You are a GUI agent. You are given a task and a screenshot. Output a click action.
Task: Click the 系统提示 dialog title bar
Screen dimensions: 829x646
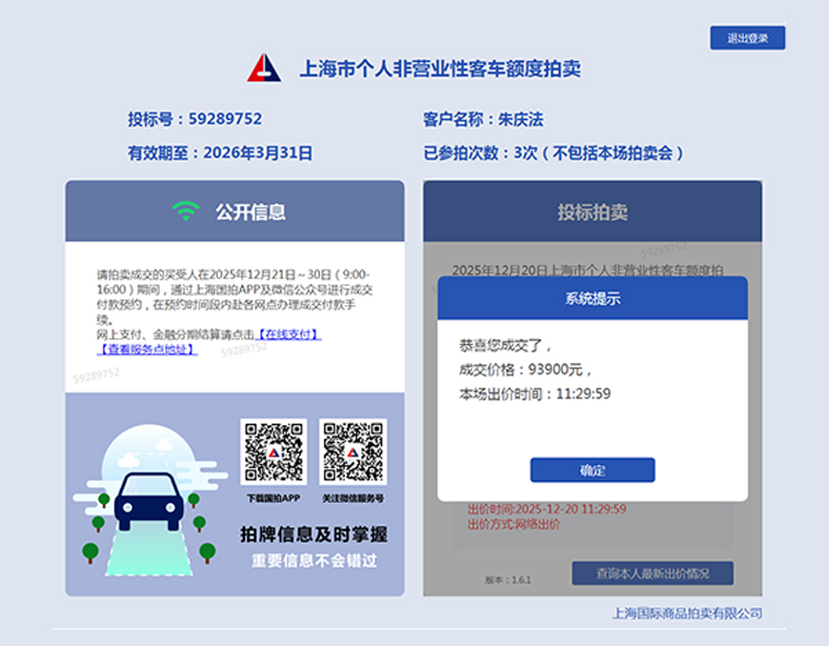point(592,297)
